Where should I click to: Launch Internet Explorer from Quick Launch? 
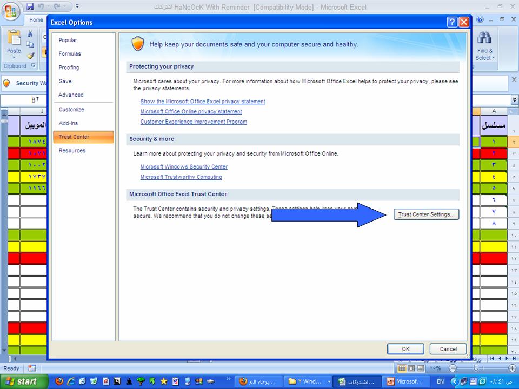point(71,381)
